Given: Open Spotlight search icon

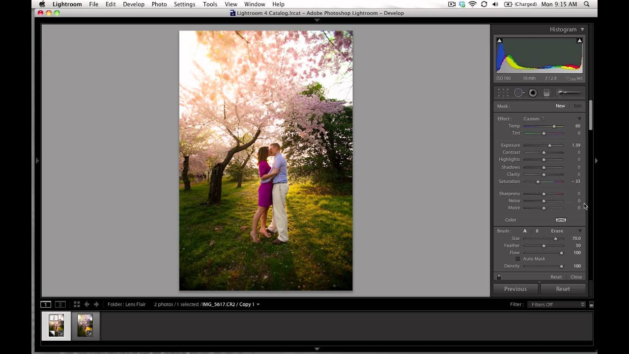Looking at the screenshot, I should (587, 4).
